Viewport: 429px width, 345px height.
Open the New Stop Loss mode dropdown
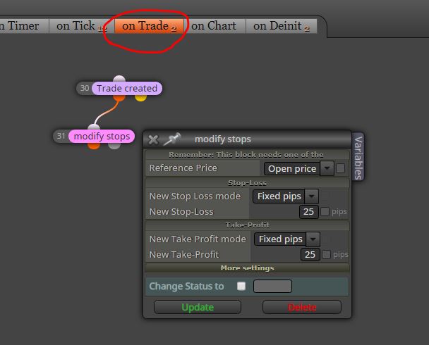(x=286, y=196)
